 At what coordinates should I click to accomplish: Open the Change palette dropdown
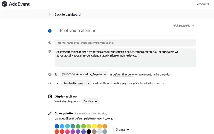[122, 129]
